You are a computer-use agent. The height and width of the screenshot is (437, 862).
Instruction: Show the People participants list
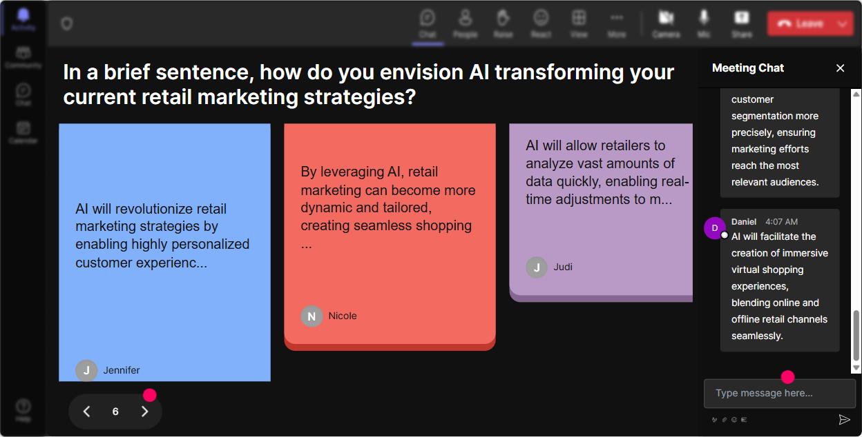(466, 23)
